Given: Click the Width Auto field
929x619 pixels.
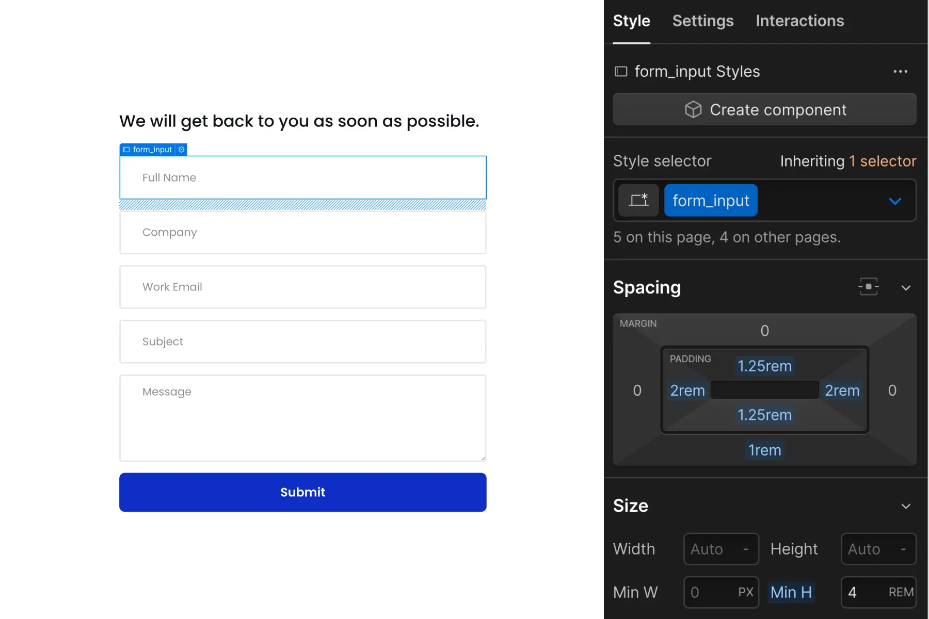Looking at the screenshot, I should (x=720, y=549).
